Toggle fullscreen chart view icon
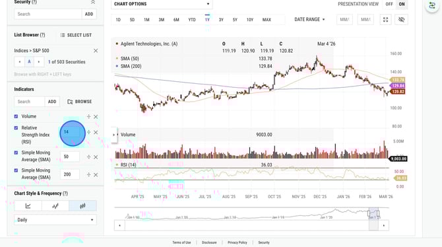The height and width of the screenshot is (247, 442). point(386,20)
